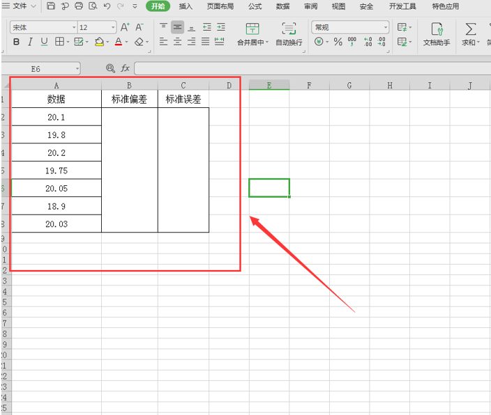Expand the name box E6 dropdown

[77, 68]
